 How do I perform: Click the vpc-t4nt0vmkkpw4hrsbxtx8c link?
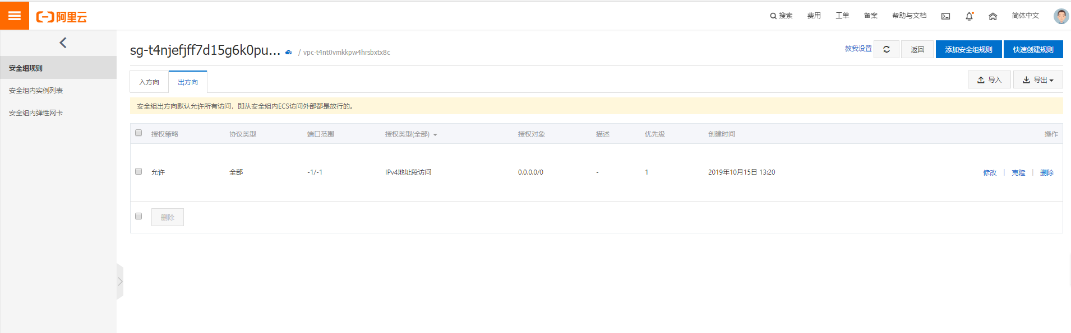[x=347, y=53]
